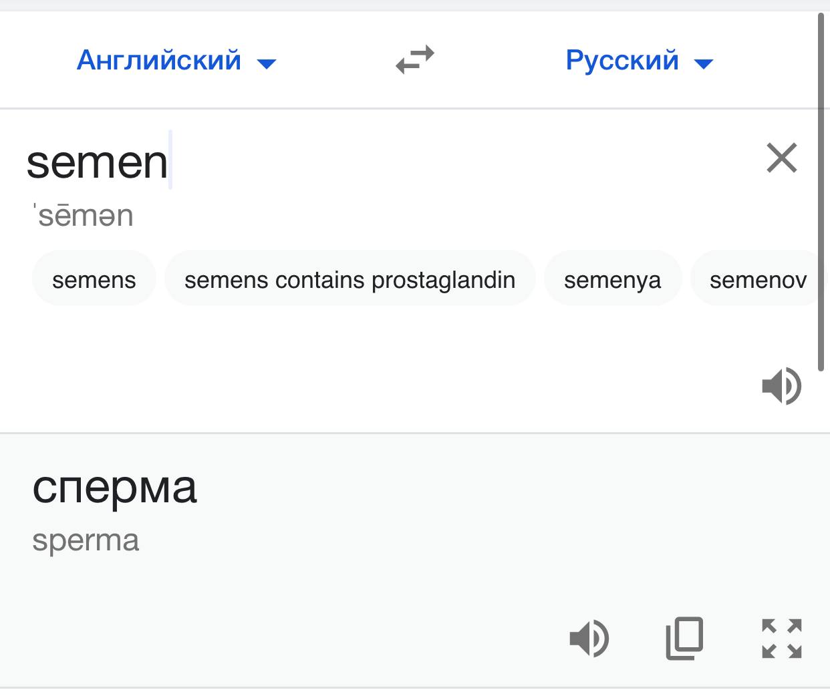Select the 'semens' suggestion chip
The height and width of the screenshot is (700, 830).
click(94, 279)
